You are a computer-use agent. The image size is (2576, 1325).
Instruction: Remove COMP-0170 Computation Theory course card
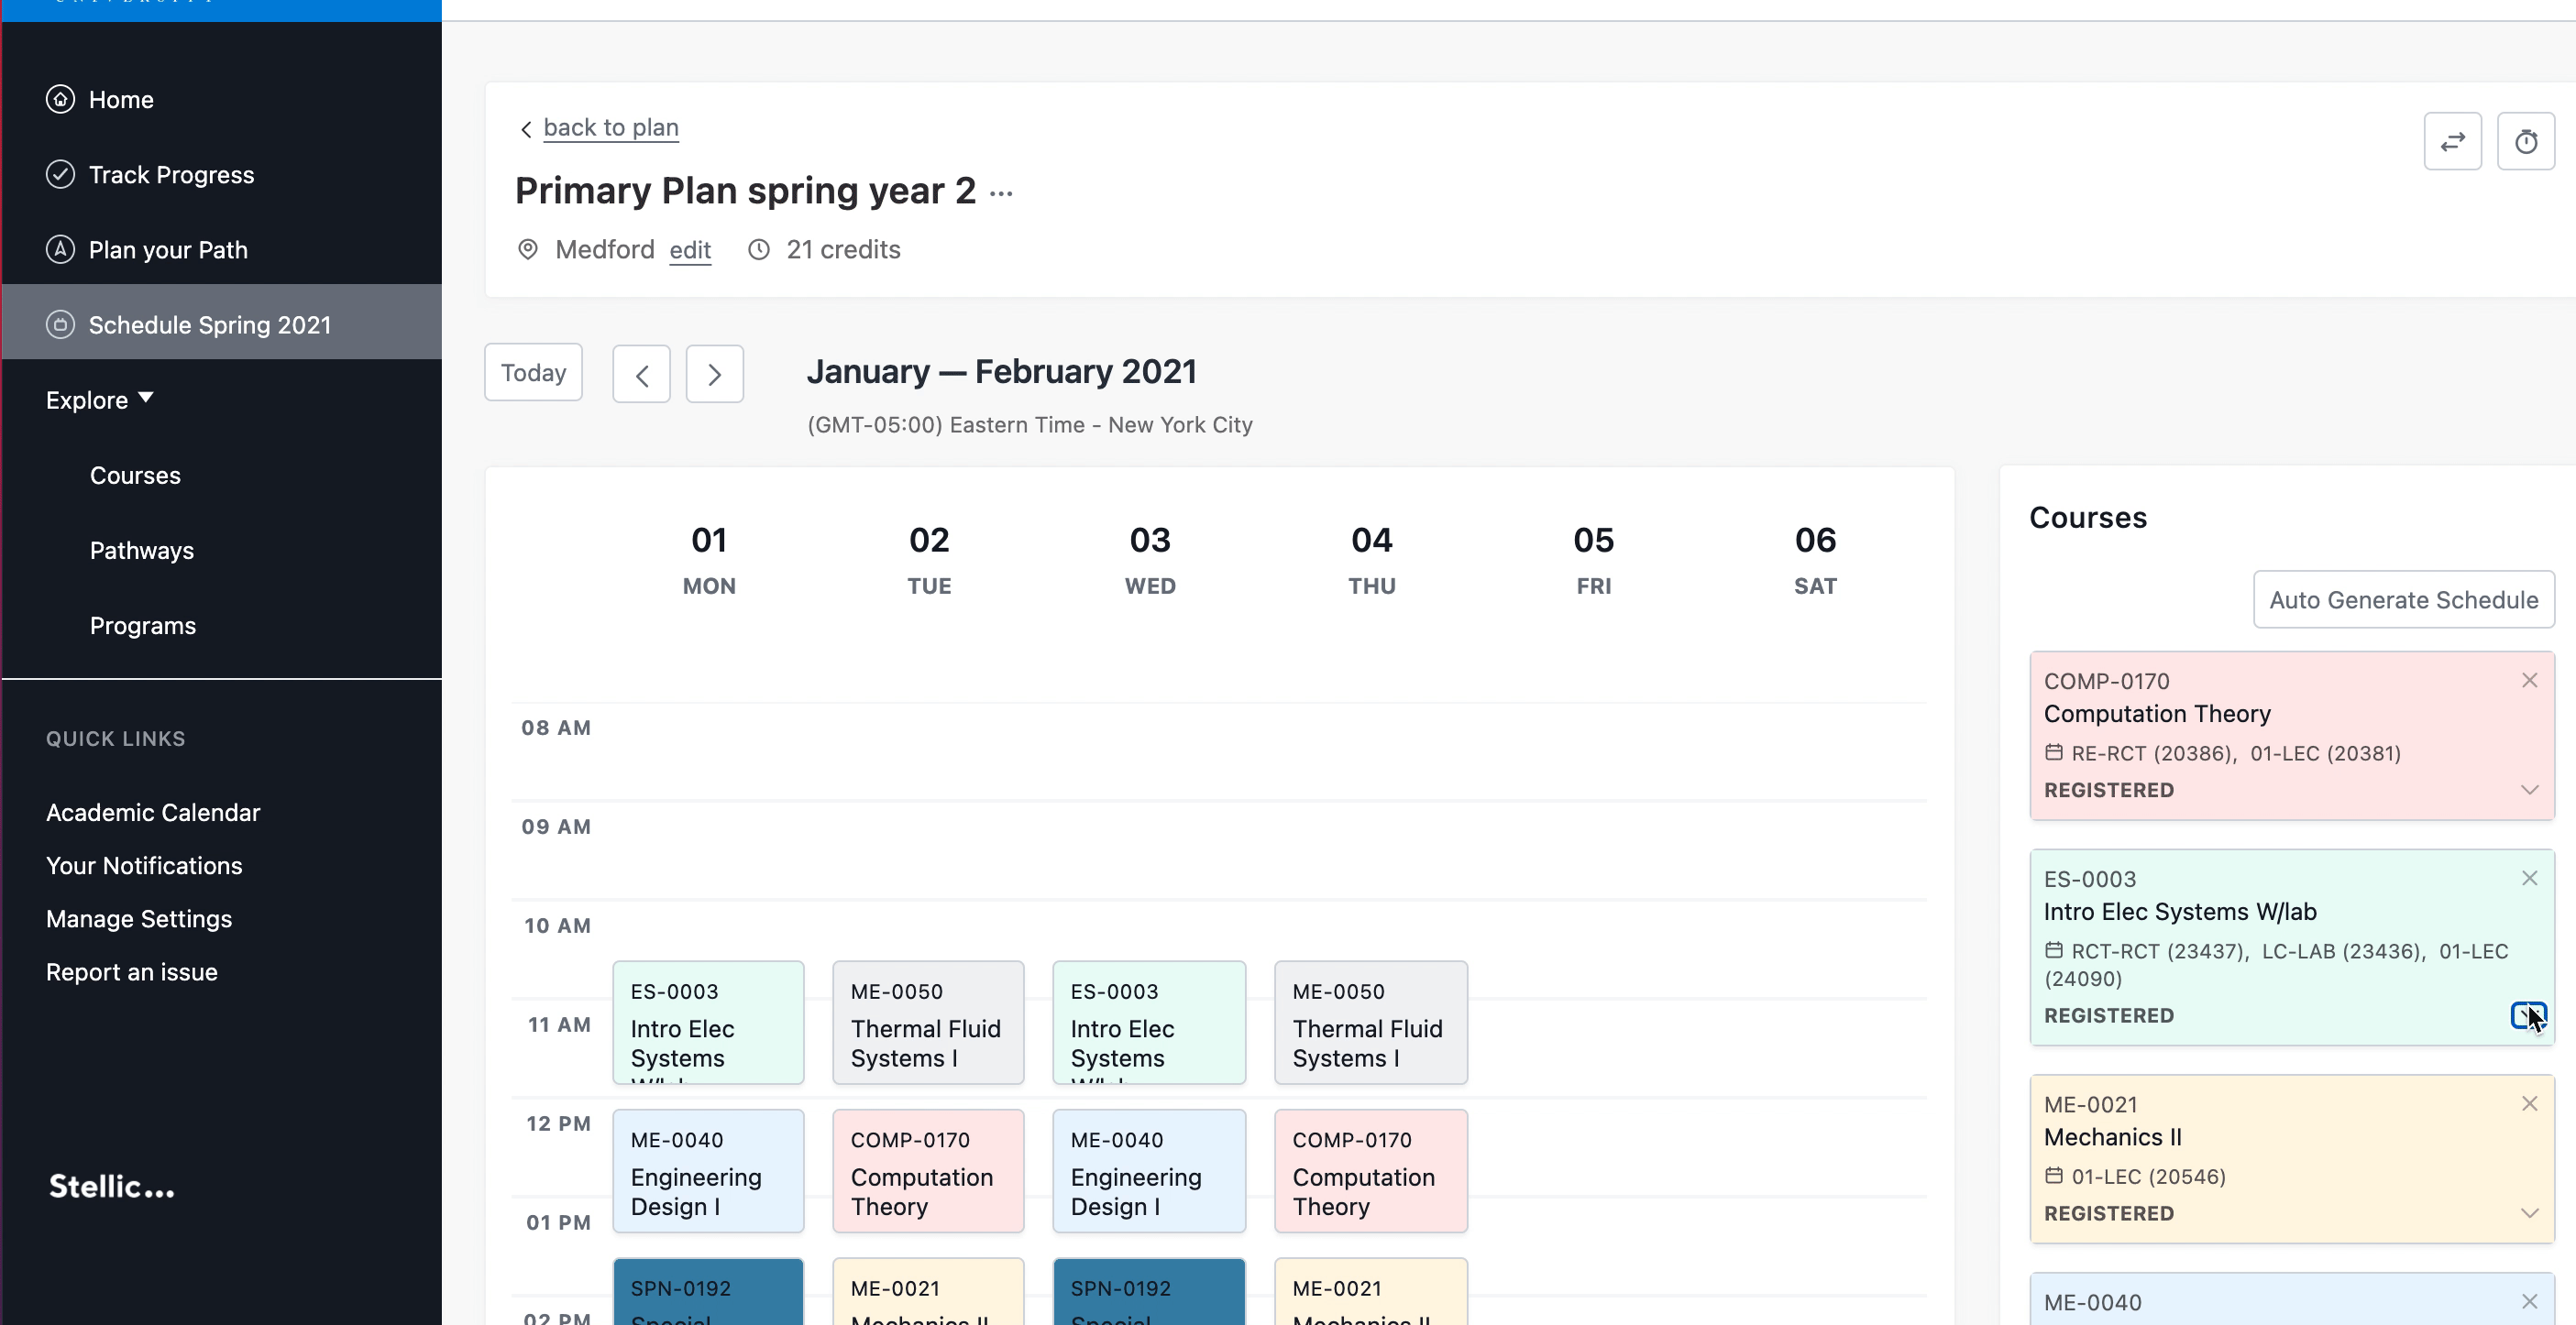coord(2529,681)
